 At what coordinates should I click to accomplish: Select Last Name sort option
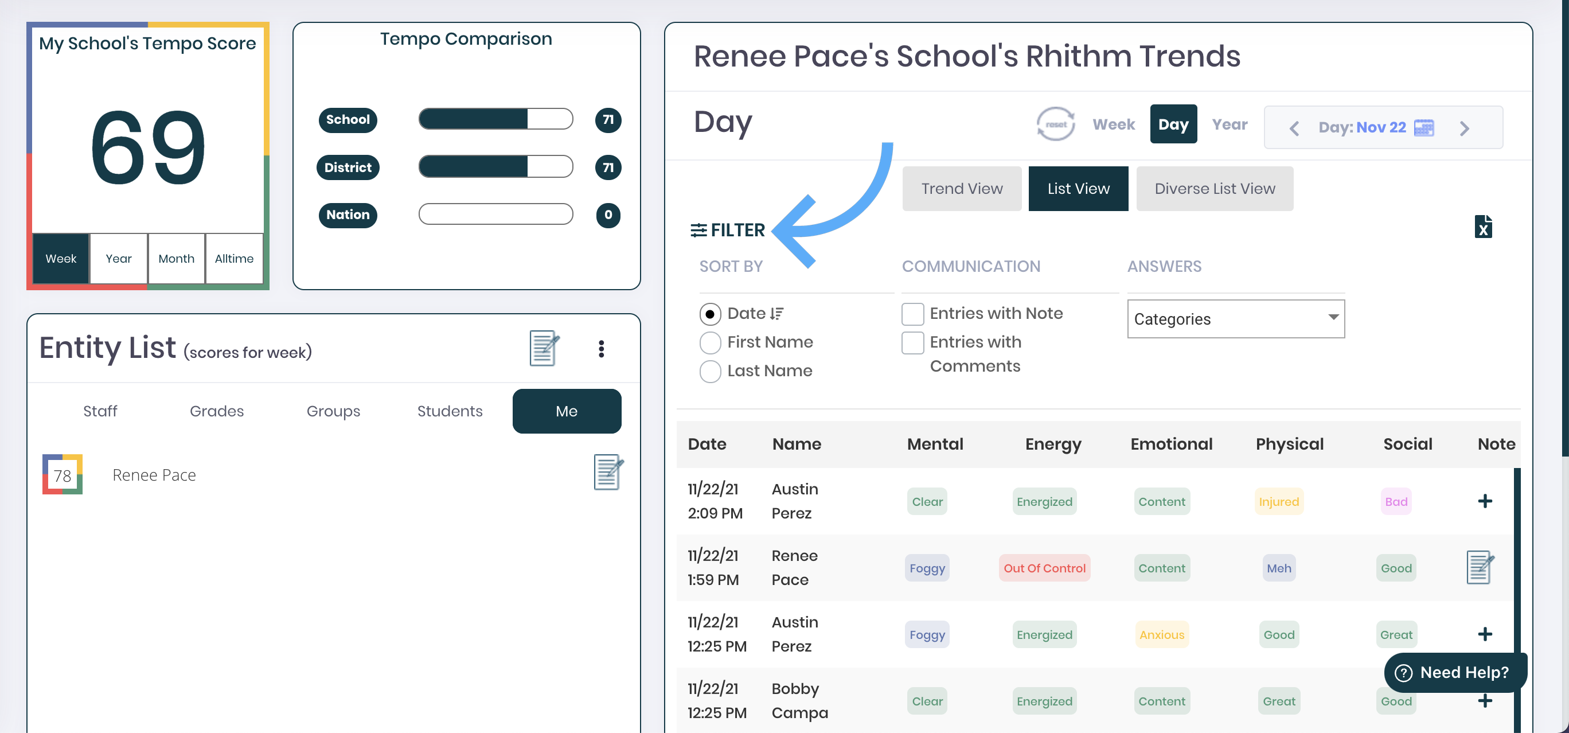[710, 371]
